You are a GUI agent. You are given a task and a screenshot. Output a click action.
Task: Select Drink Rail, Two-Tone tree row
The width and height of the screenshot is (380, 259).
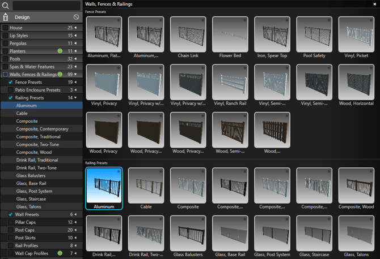click(x=41, y=168)
